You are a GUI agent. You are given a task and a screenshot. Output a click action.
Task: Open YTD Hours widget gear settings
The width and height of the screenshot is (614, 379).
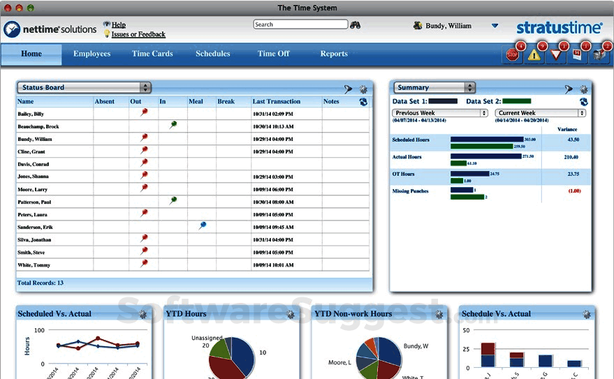(x=290, y=314)
